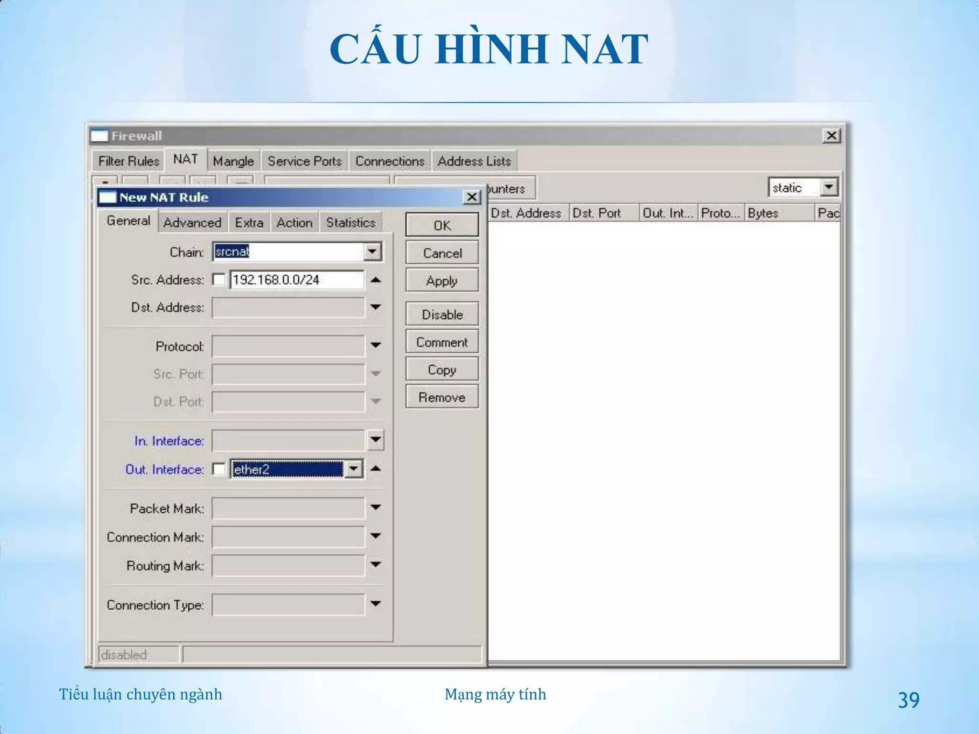Screen dimensions: 979x734
Task: Apply the NAT rule settings
Action: coord(442,281)
